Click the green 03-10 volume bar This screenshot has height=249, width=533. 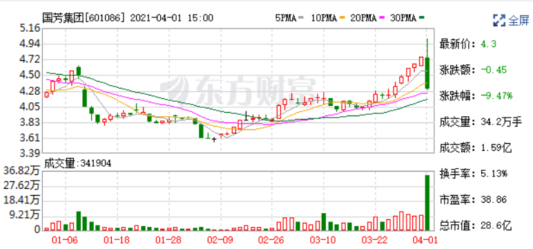click(x=324, y=222)
